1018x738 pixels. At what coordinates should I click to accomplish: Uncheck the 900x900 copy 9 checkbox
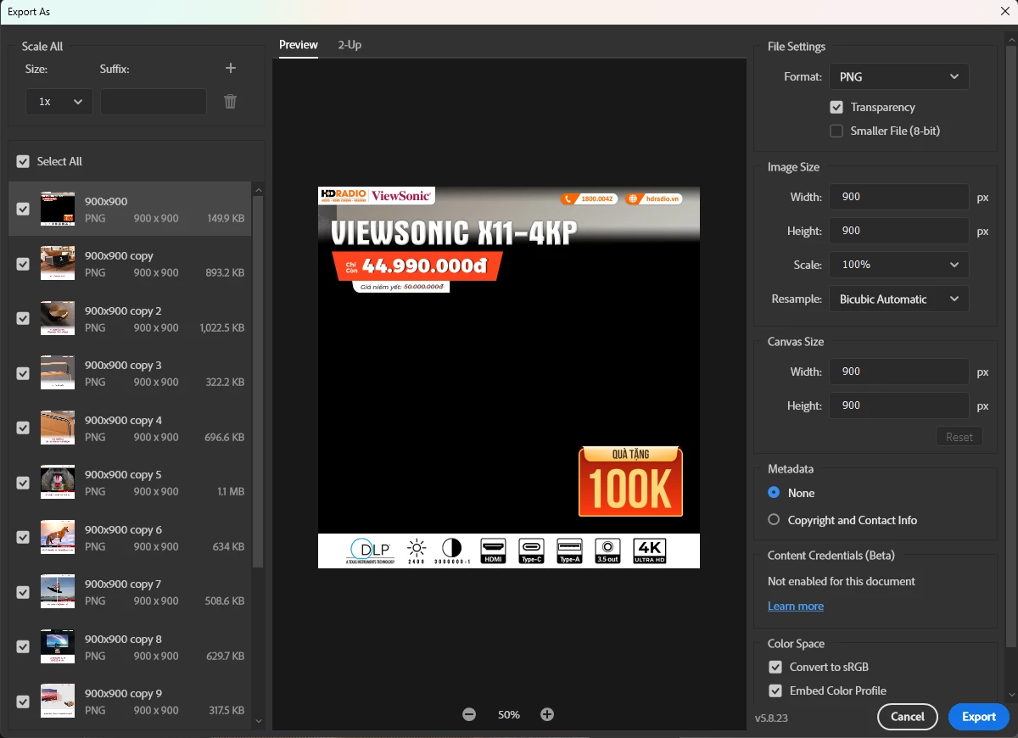click(x=23, y=702)
